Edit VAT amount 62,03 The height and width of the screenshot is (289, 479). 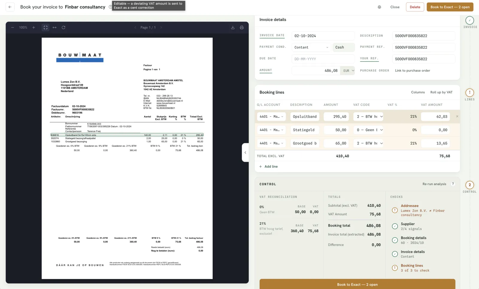point(436,117)
